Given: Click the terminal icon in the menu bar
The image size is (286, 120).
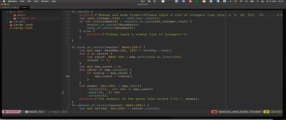Looking at the screenshot, I should coord(170,1).
